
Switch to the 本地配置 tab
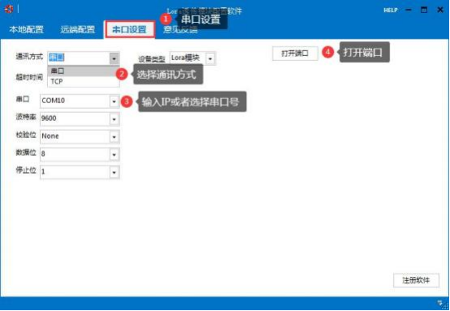[27, 29]
